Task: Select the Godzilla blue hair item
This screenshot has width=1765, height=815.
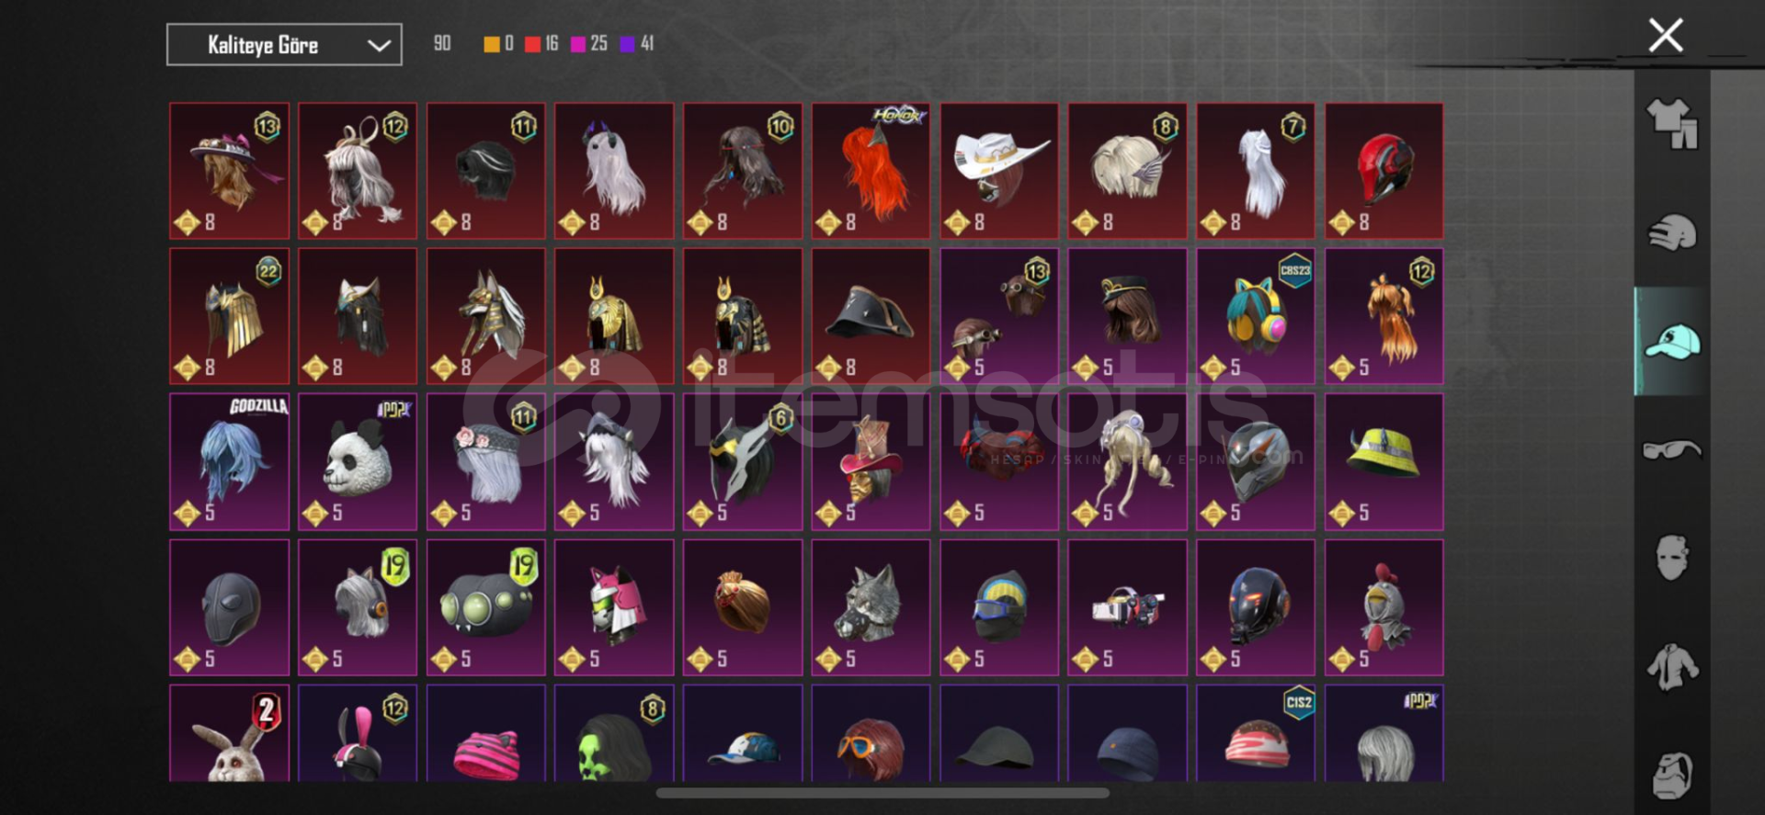Action: pos(229,462)
